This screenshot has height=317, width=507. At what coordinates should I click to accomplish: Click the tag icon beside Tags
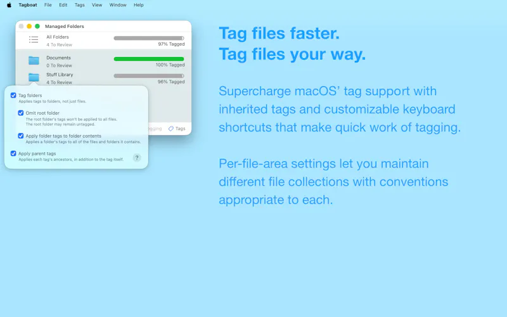170,129
